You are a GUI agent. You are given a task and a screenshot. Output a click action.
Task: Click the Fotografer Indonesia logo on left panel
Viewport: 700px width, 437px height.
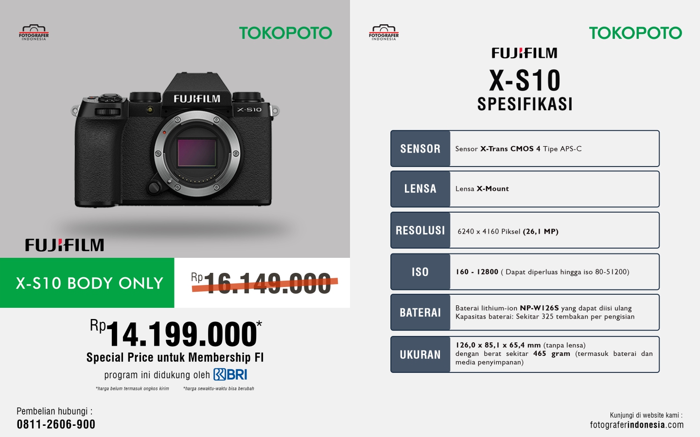[x=34, y=33]
